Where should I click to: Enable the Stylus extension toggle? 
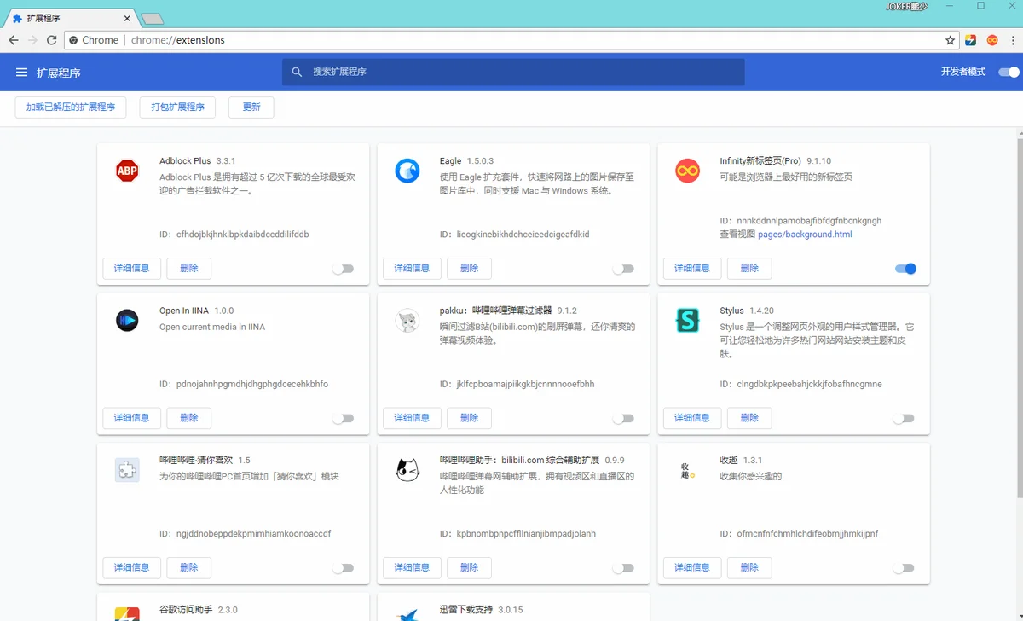coord(903,419)
